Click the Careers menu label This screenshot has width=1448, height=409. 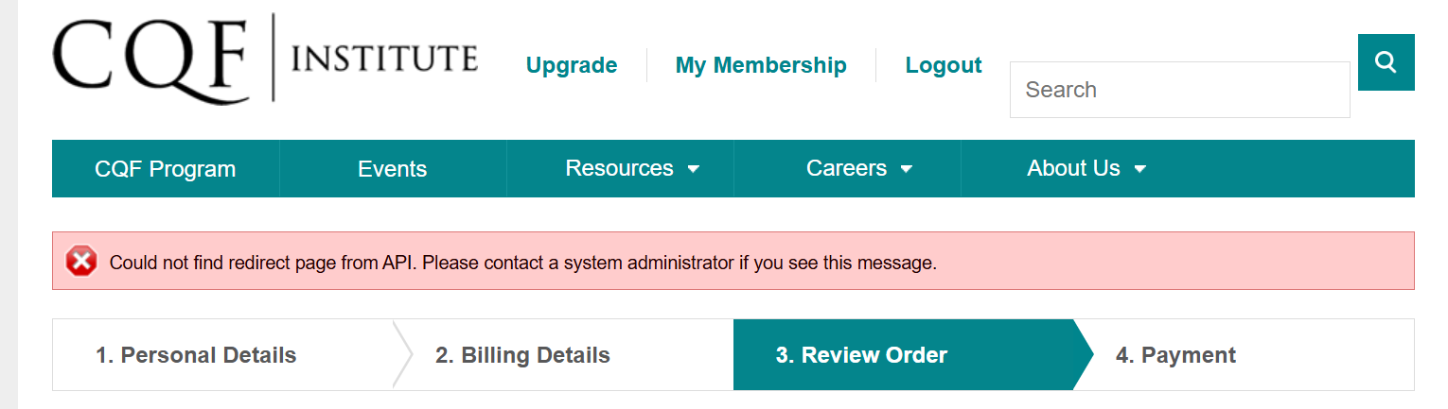tap(846, 168)
